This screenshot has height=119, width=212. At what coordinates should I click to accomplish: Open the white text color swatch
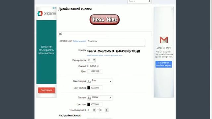click(x=88, y=71)
